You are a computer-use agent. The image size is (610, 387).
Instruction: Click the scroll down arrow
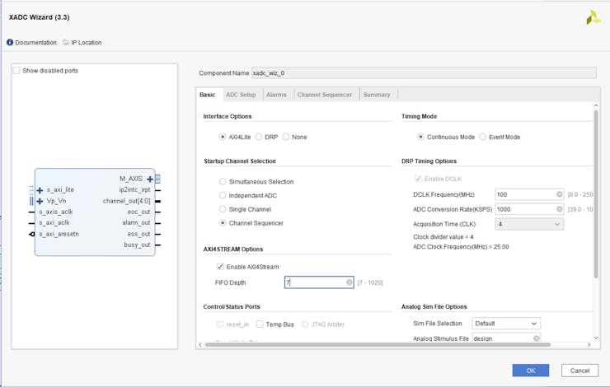point(596,338)
